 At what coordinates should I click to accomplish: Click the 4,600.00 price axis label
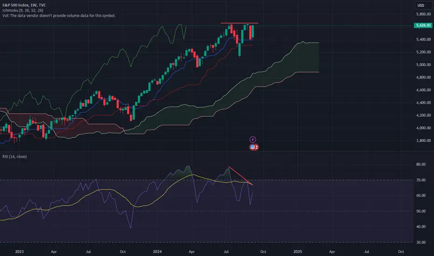pos(423,90)
